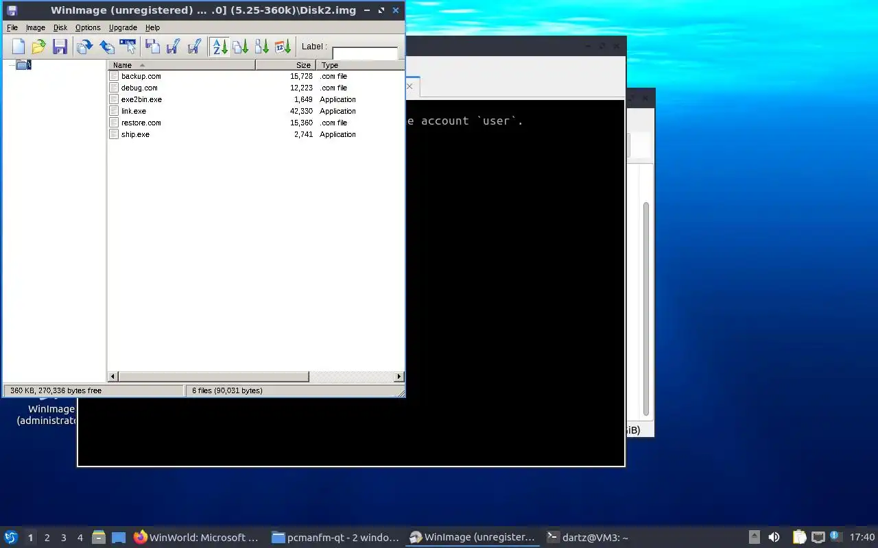The height and width of the screenshot is (548, 878).
Task: Open the Help menu
Action: [152, 27]
